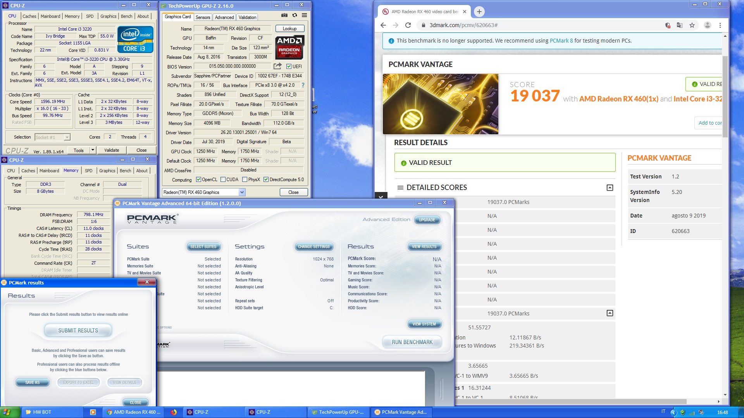Click Change Settings button

pyautogui.click(x=314, y=247)
